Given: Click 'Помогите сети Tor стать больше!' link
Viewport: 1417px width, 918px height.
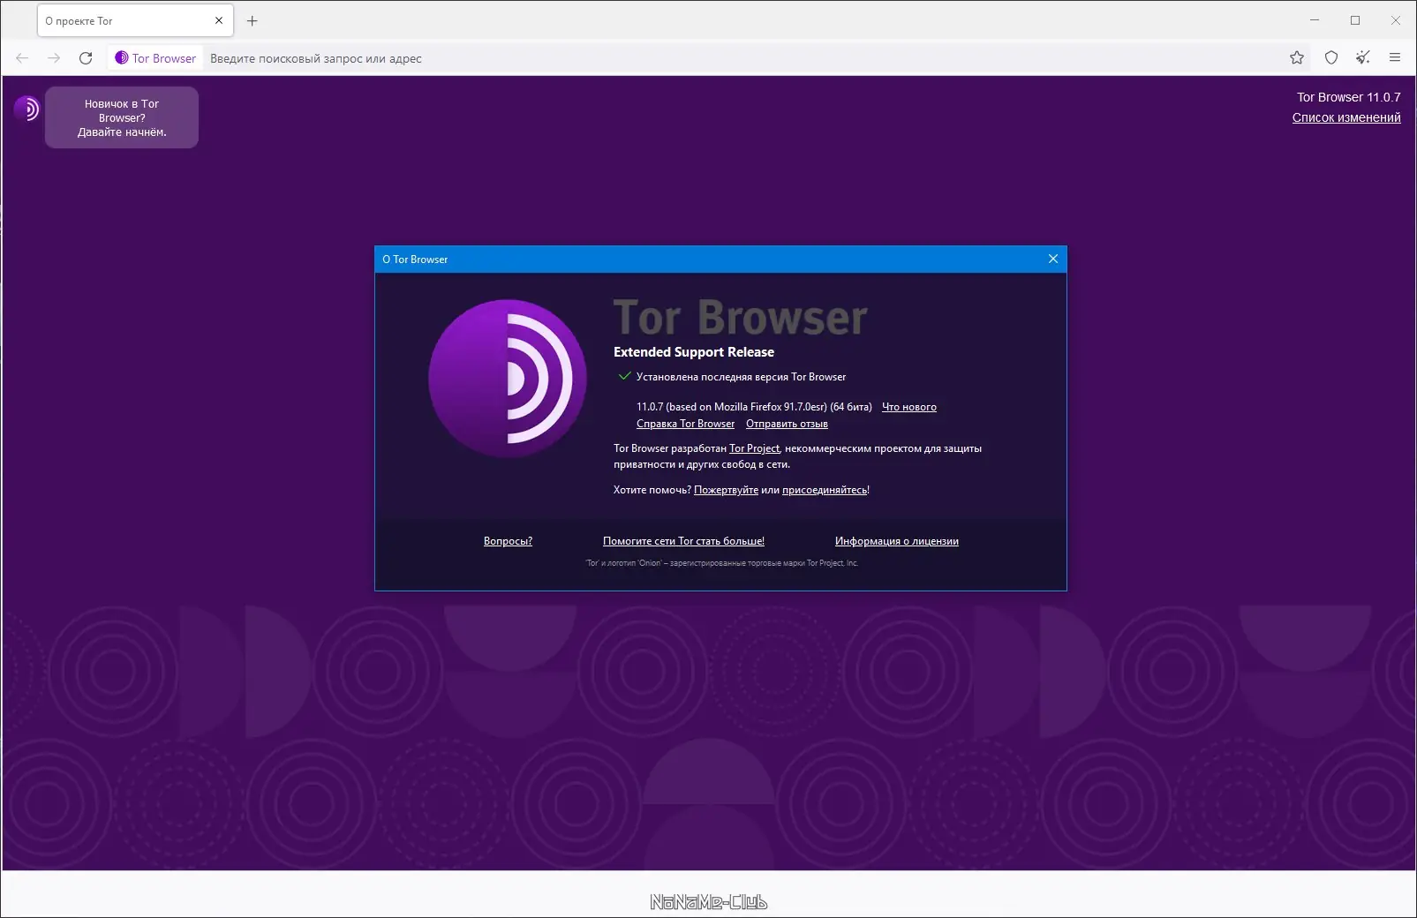Looking at the screenshot, I should pos(683,541).
